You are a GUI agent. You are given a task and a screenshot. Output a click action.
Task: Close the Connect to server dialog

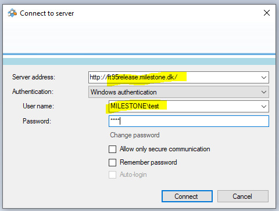(267, 13)
